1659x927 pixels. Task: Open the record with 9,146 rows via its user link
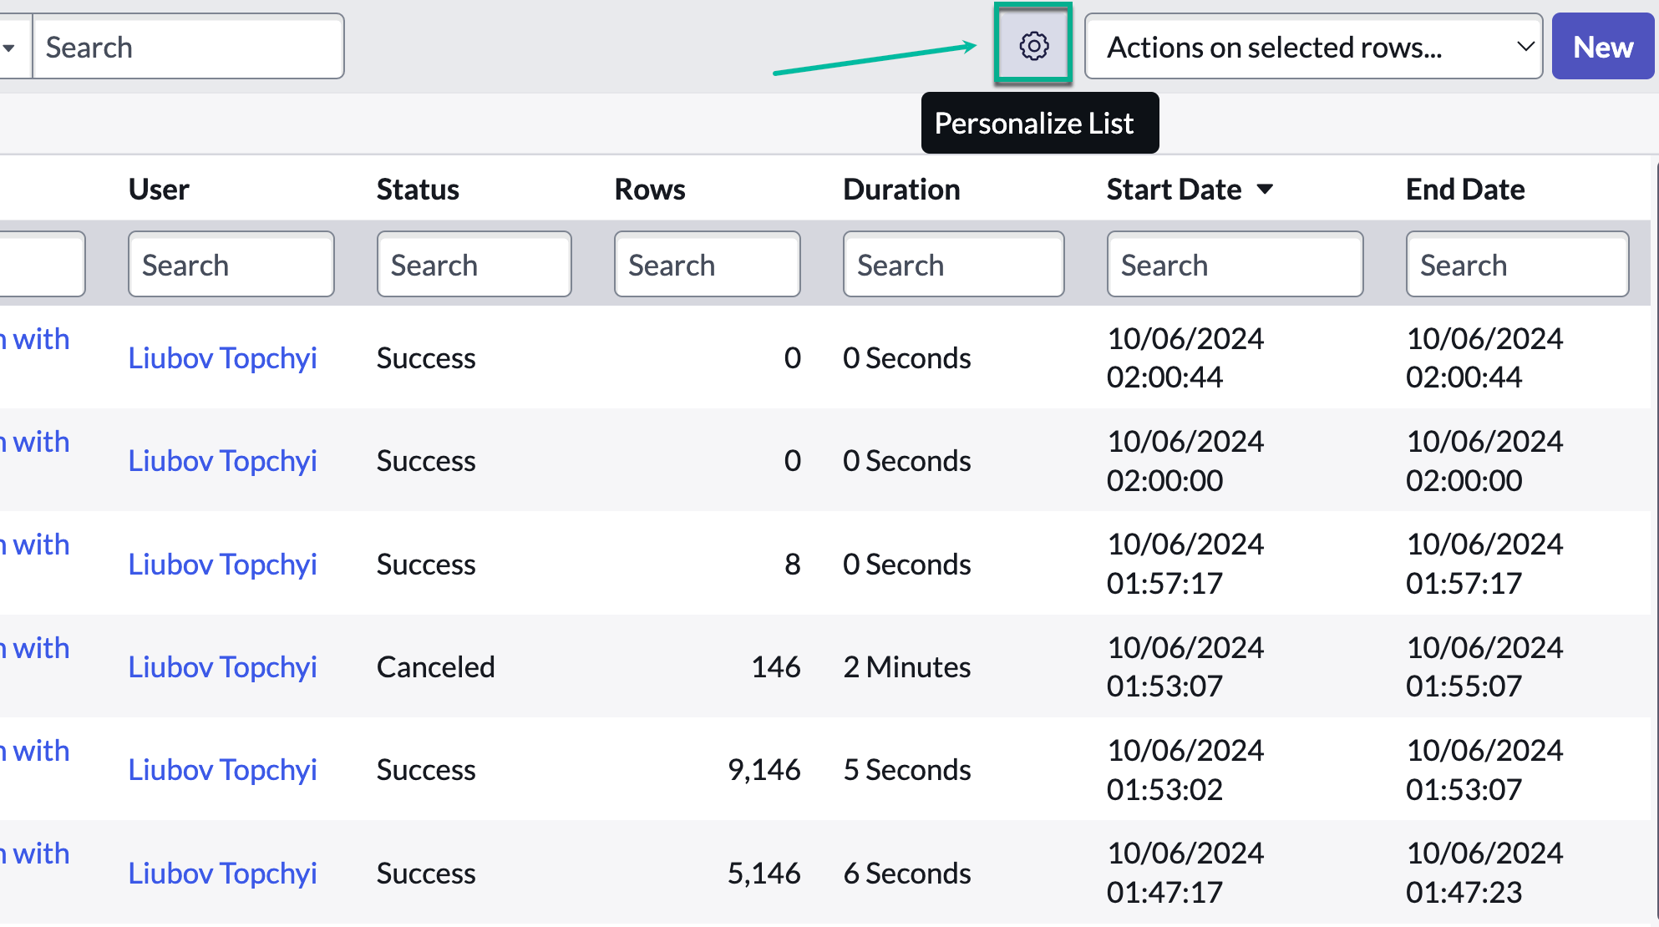(x=222, y=769)
